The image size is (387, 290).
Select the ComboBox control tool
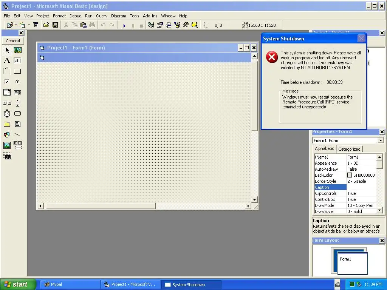tap(7, 93)
